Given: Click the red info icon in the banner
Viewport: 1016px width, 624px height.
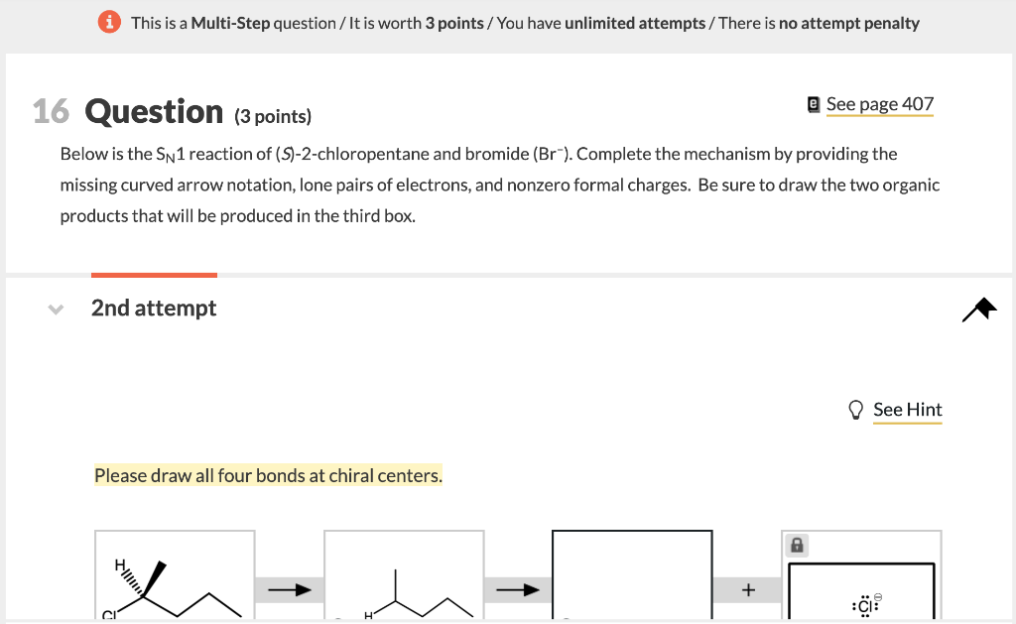Looking at the screenshot, I should [x=109, y=21].
